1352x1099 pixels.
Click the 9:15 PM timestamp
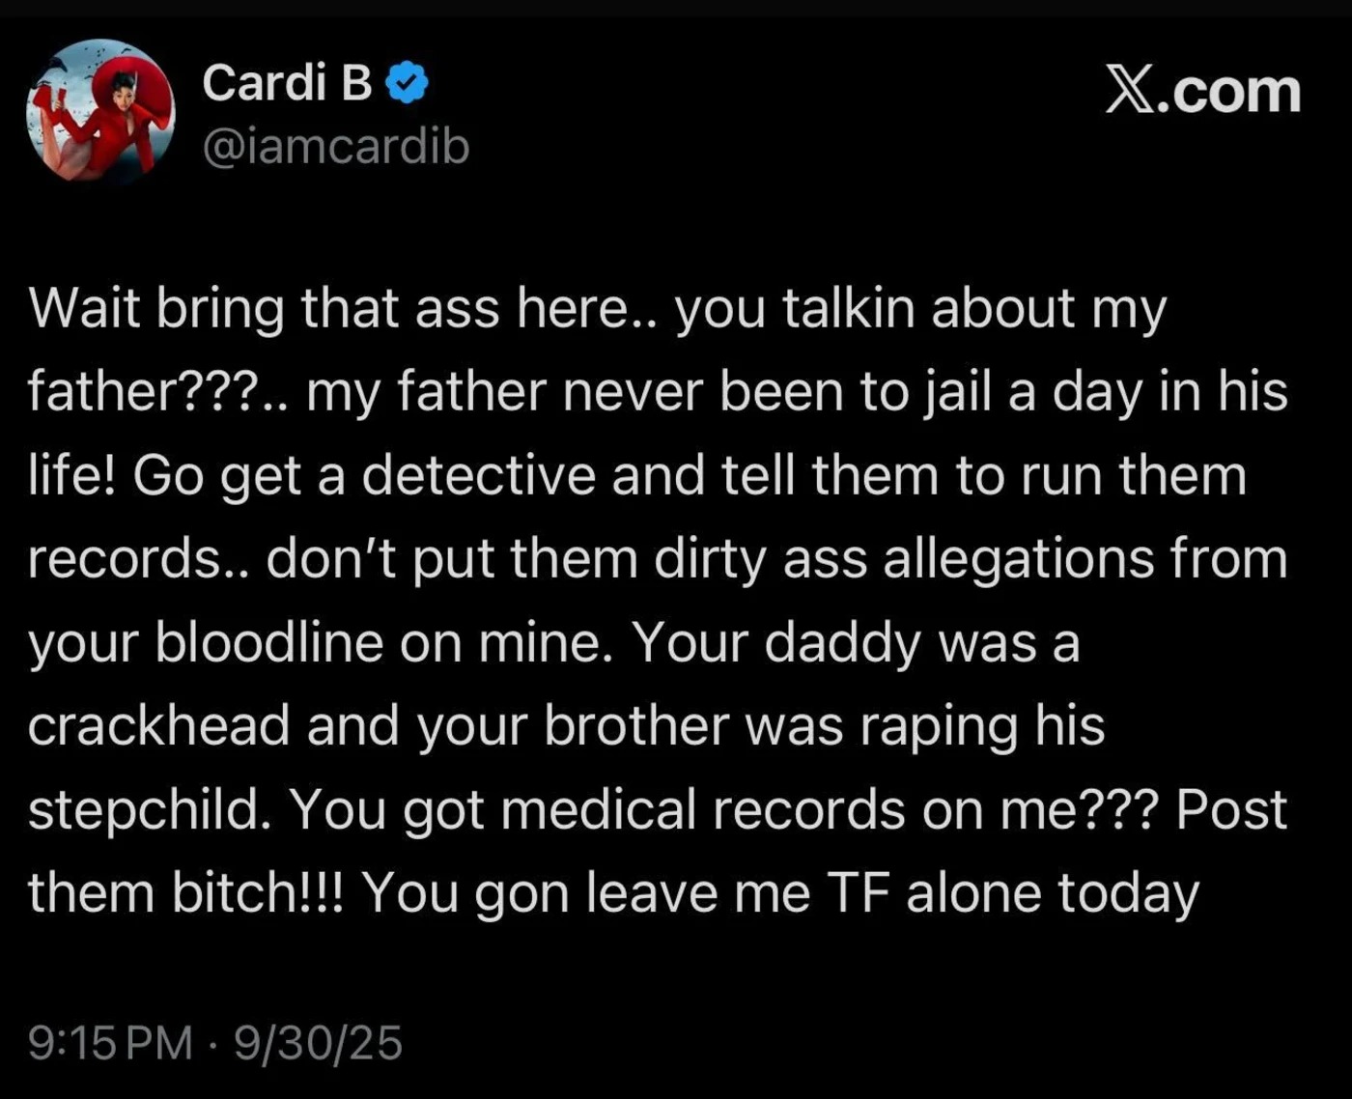[x=110, y=1043]
